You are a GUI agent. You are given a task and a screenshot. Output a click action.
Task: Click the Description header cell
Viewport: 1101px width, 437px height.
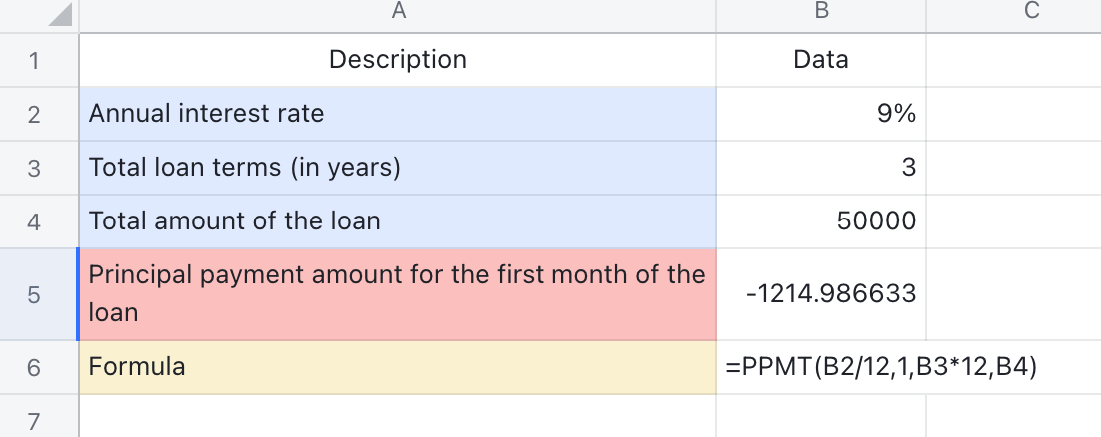click(398, 60)
